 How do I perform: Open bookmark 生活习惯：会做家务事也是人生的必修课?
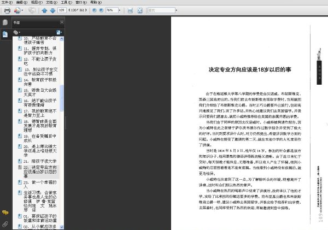point(40,201)
